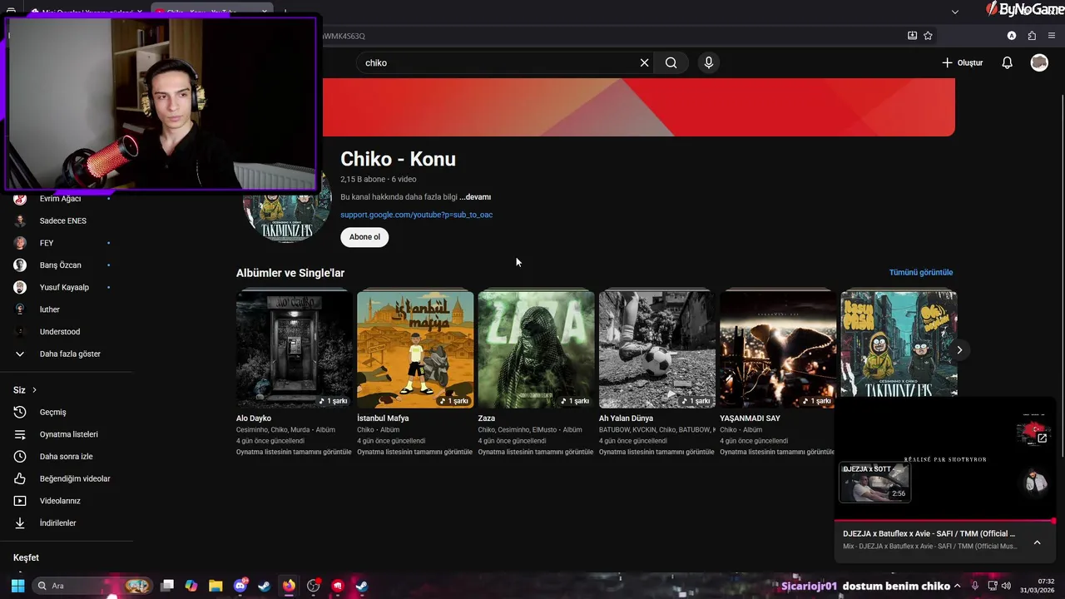Open Videolarınız your videos
This screenshot has height=599, width=1065.
(x=60, y=501)
